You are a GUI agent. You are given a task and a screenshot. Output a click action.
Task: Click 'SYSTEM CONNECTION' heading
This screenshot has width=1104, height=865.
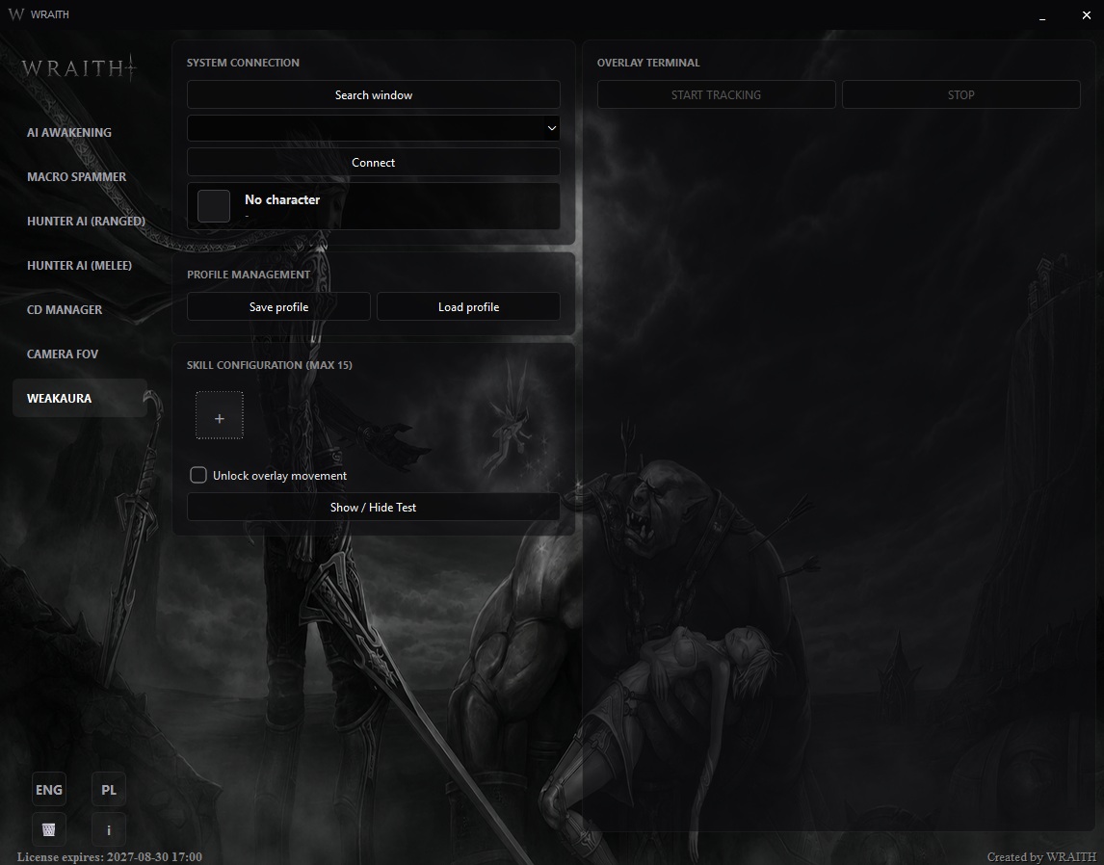tap(243, 63)
